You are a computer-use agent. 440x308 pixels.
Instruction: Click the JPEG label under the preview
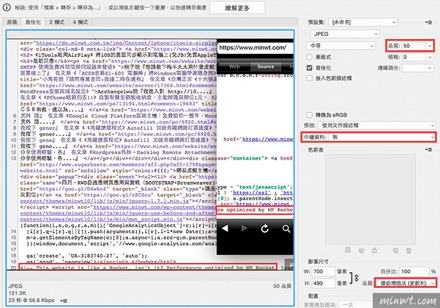pos(16,286)
